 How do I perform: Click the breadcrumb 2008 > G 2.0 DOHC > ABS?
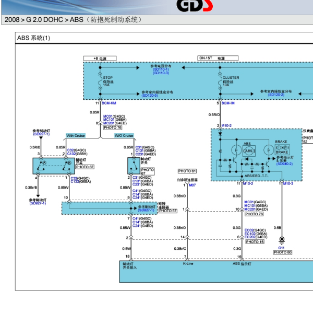pos(73,20)
